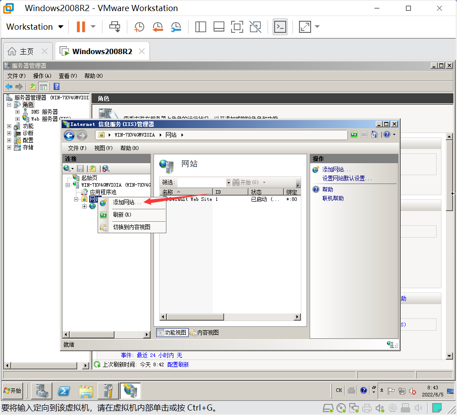Image resolution: width=457 pixels, height=415 pixels.
Task: Revert to snapshot with the clock-arrow icon
Action: coord(158,27)
